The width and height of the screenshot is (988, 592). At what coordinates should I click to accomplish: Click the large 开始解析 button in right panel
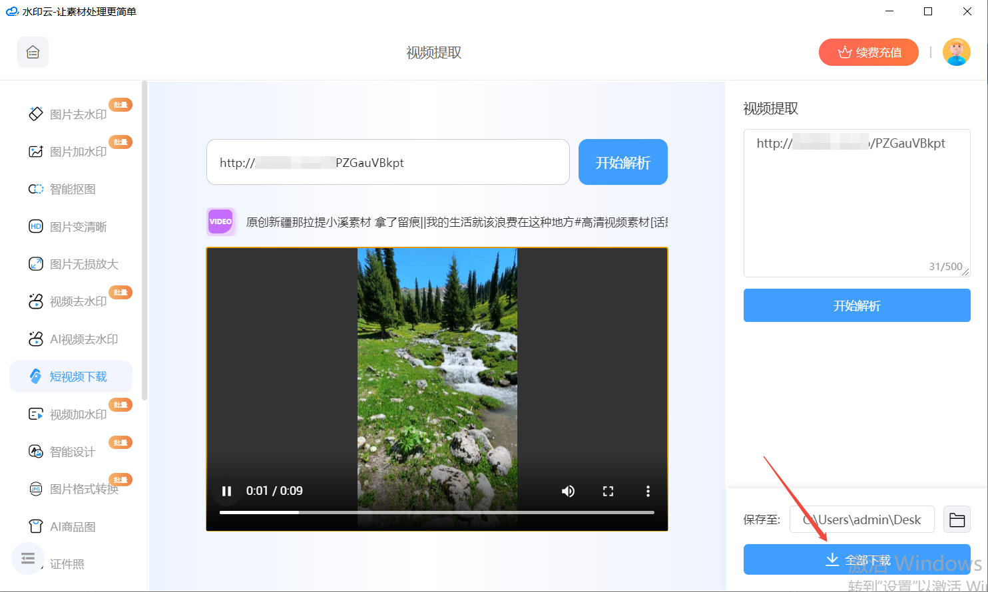857,305
